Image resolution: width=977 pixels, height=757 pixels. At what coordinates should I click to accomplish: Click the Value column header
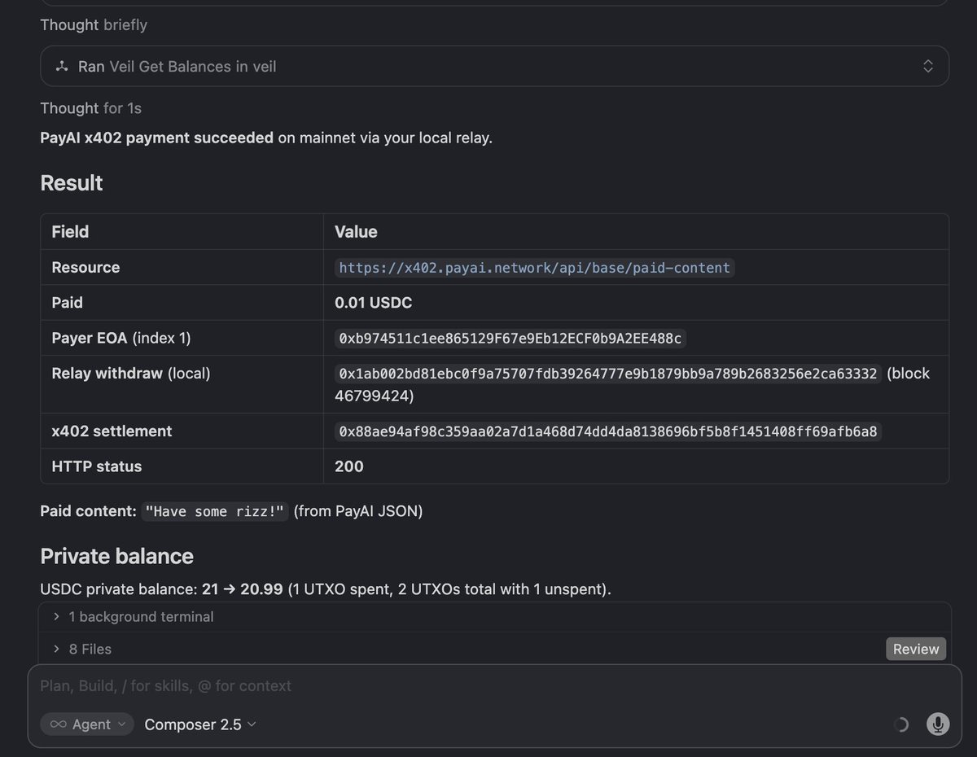pos(356,232)
